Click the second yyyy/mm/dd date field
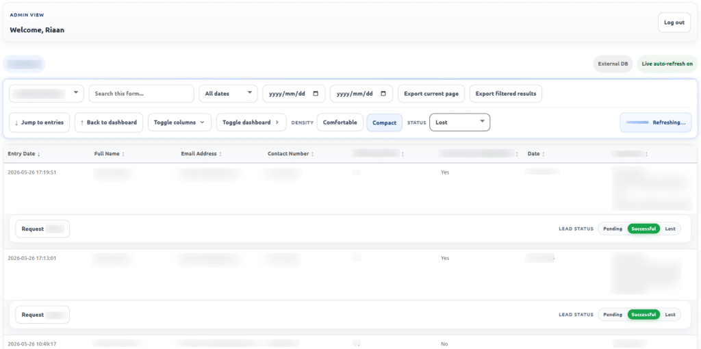Screen dimensions: 701x349 (361, 94)
